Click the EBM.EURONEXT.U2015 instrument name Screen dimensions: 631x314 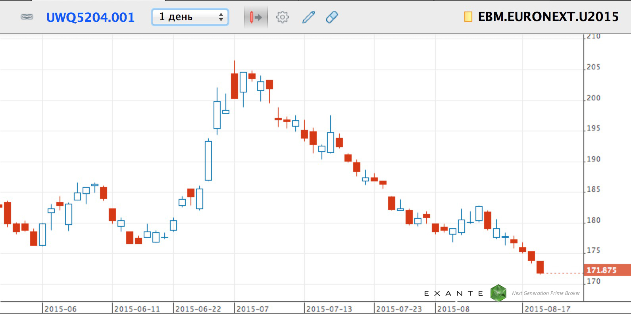[x=548, y=17]
